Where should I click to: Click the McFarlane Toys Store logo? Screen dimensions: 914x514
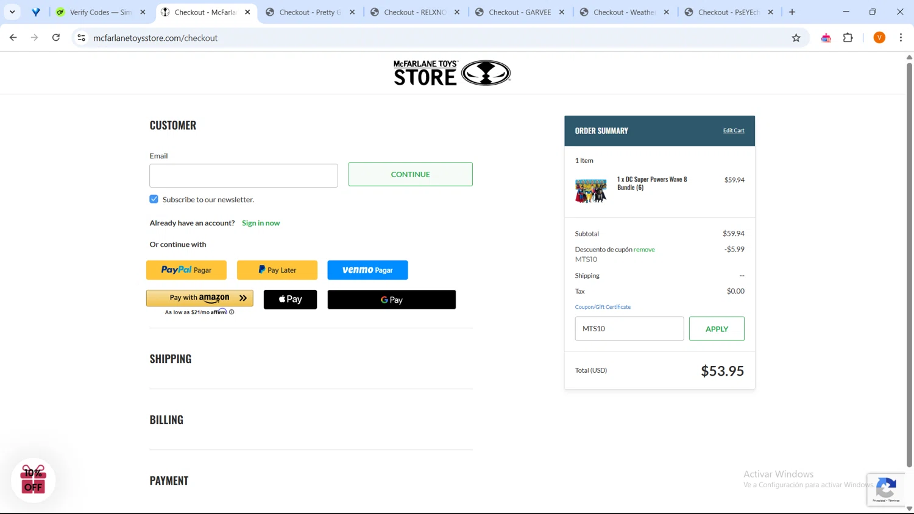[452, 73]
